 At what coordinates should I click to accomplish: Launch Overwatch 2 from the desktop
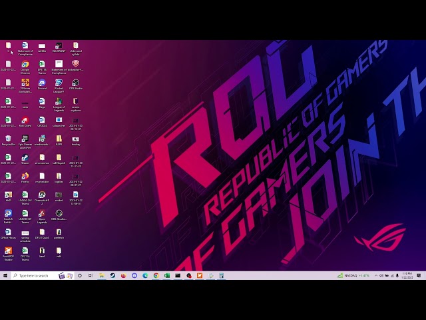tap(42, 198)
